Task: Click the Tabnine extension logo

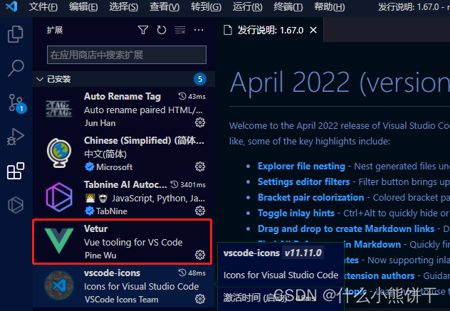Action: pyautogui.click(x=59, y=197)
